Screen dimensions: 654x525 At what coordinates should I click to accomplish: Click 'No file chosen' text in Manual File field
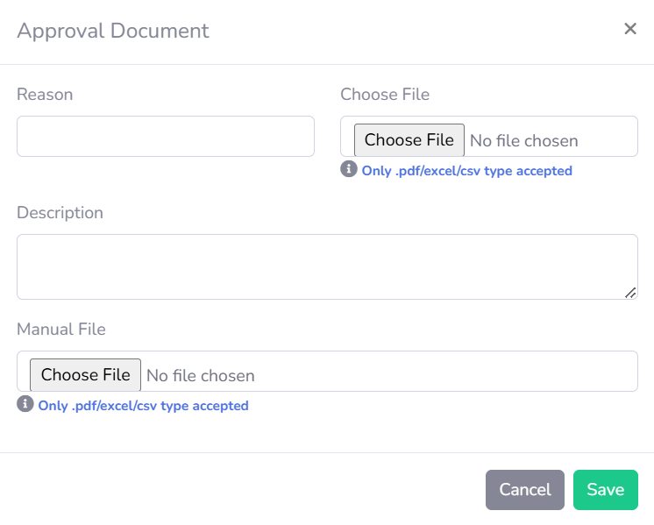pos(200,375)
